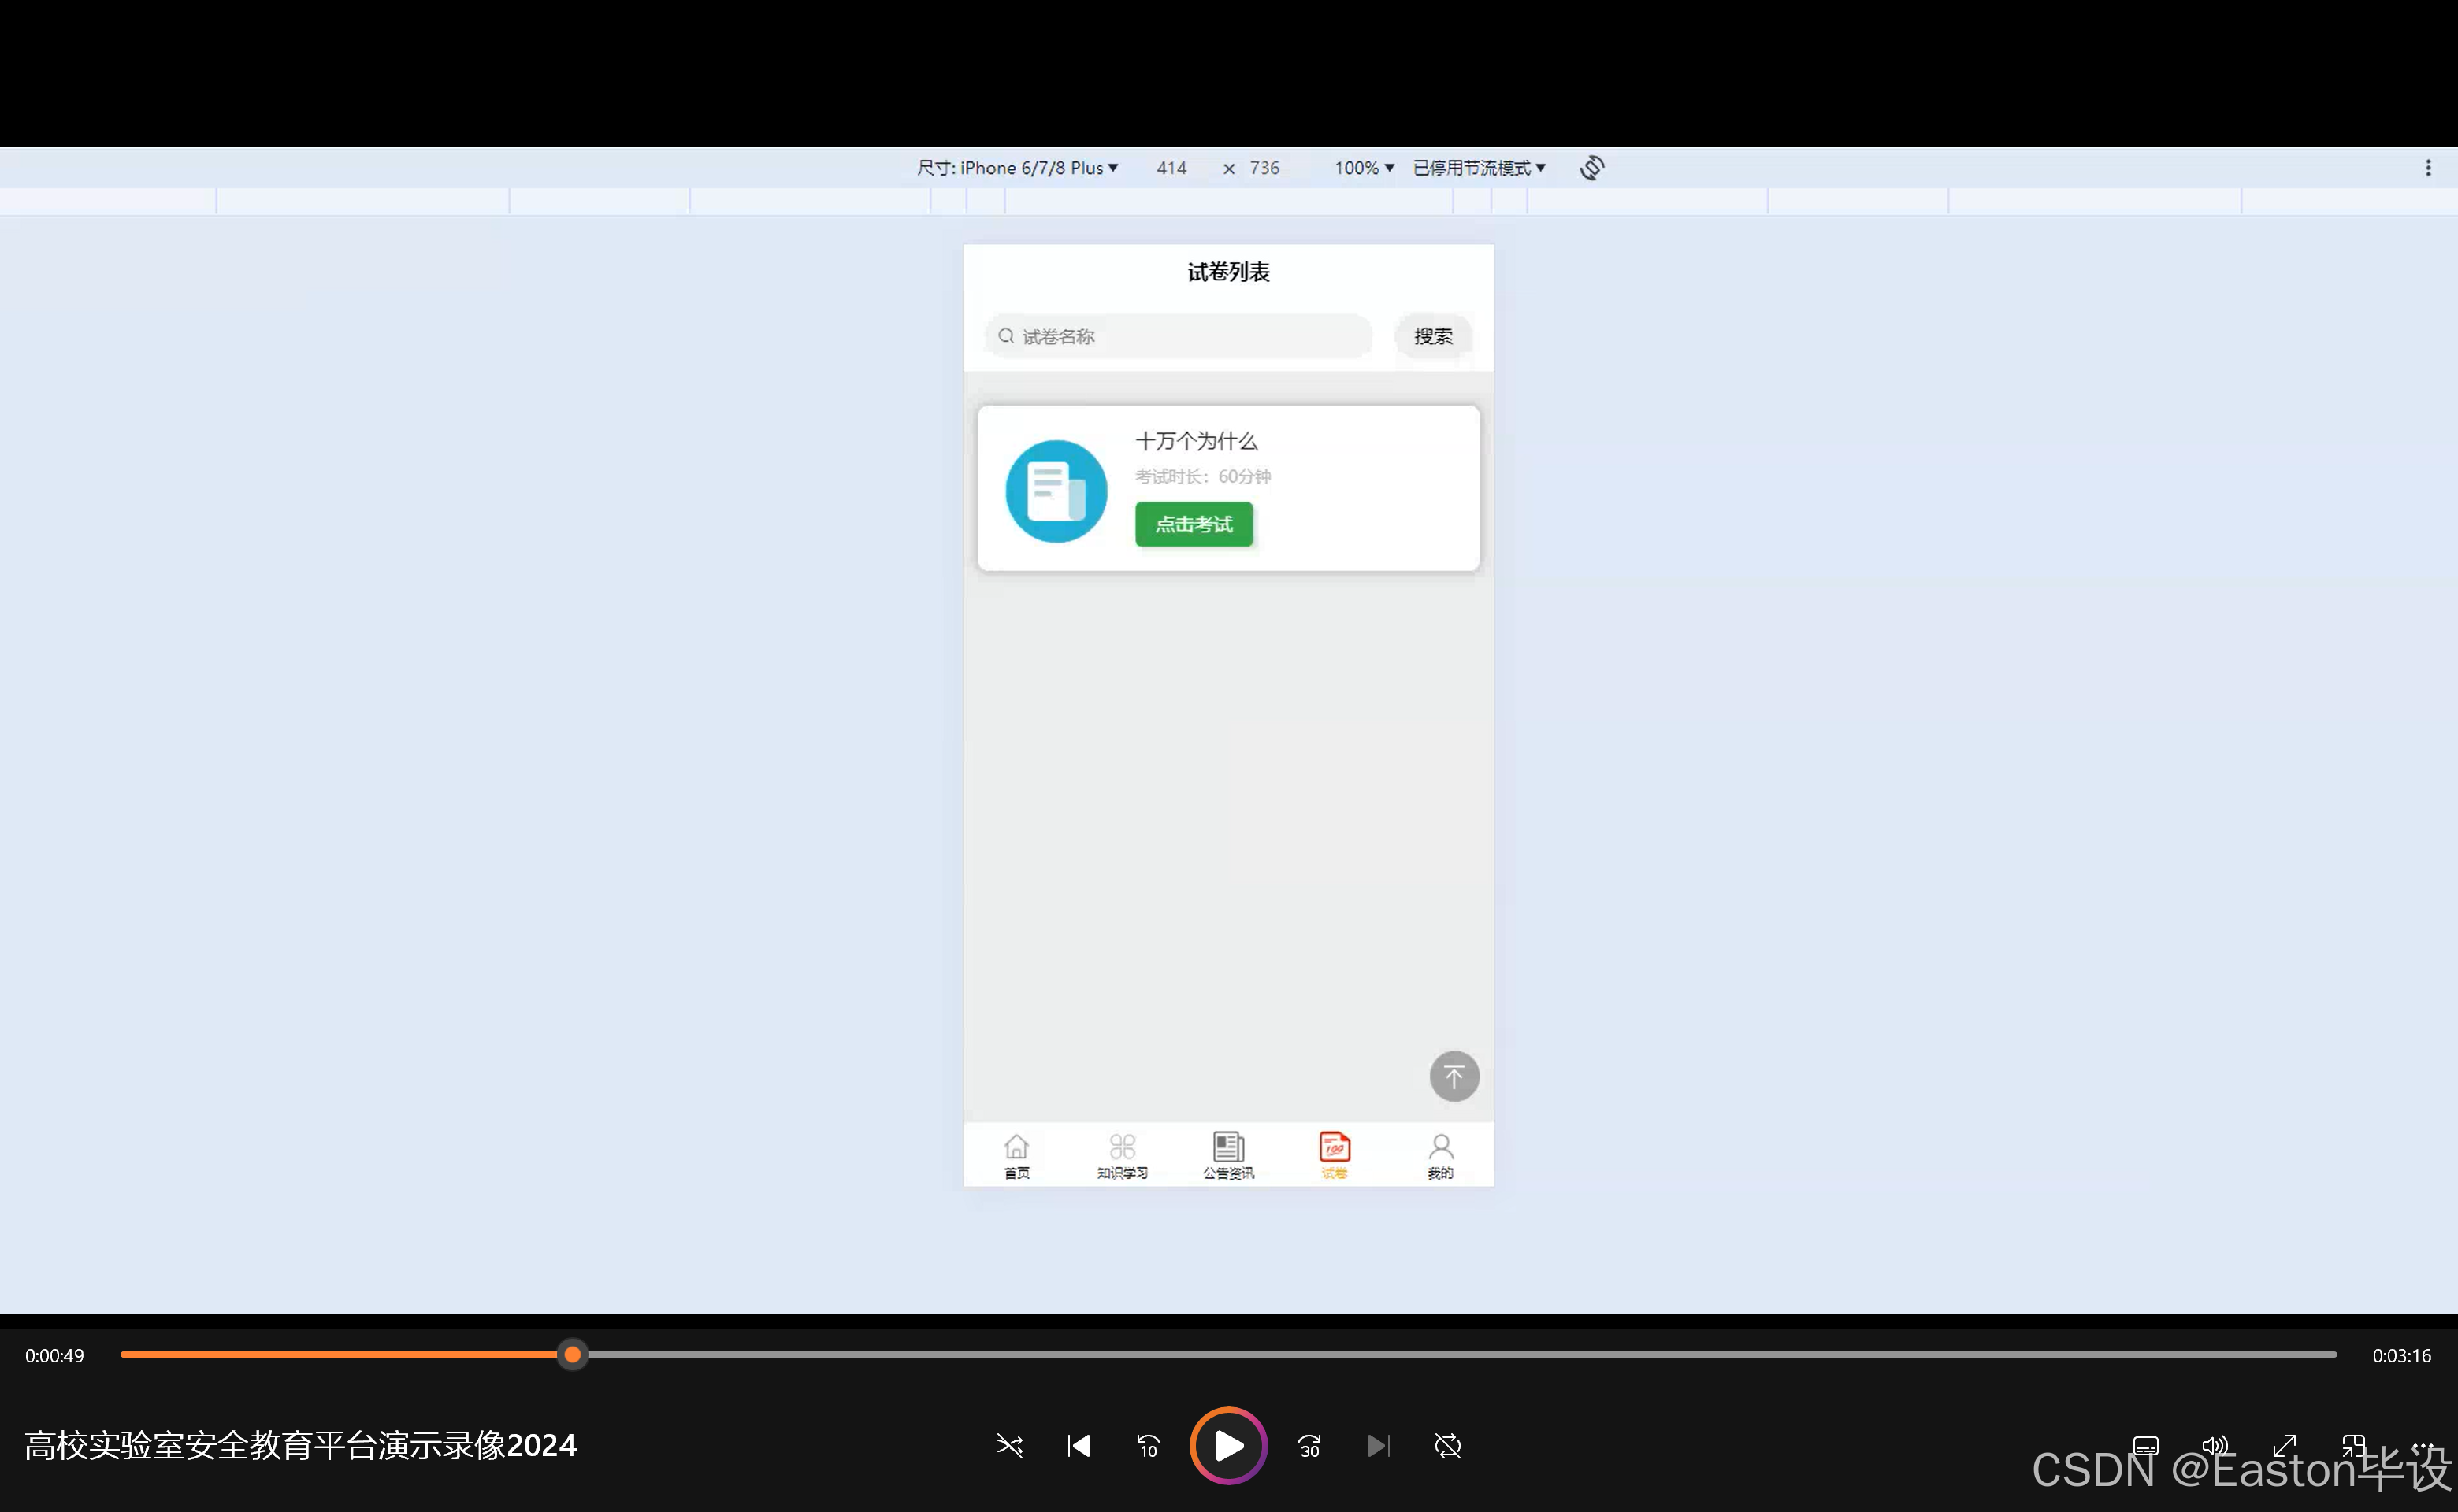Expand the 100% zoom dropdown
Viewport: 2458px width, 1512px height.
pyautogui.click(x=1363, y=168)
